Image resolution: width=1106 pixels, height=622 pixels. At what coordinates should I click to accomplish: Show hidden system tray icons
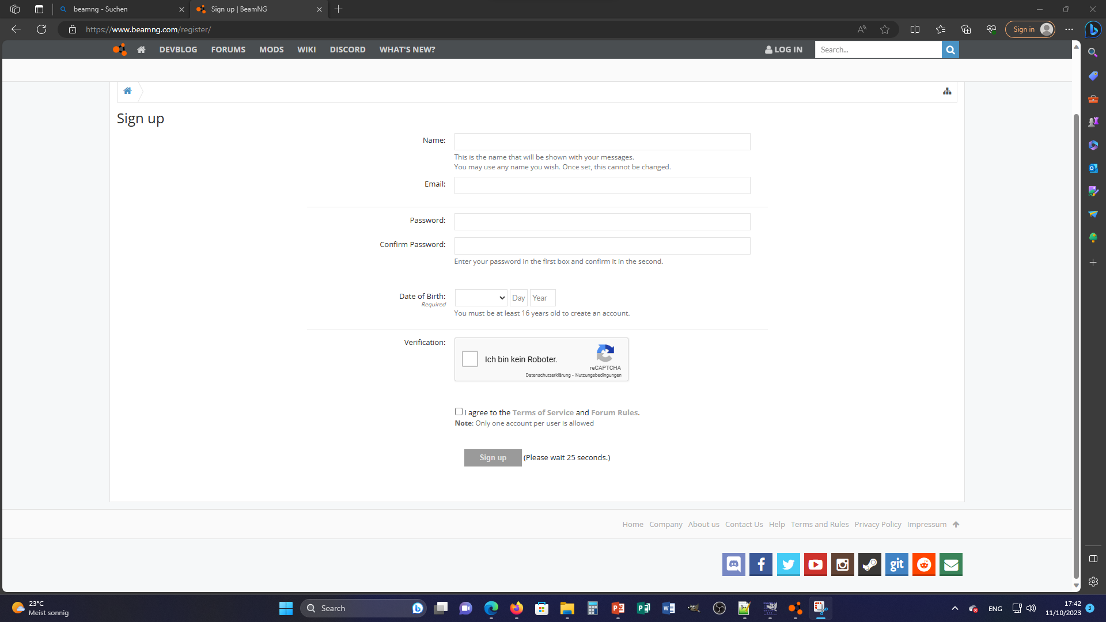pos(955,608)
